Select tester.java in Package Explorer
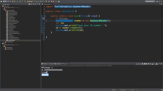163x91 pixels. pos(10,35)
